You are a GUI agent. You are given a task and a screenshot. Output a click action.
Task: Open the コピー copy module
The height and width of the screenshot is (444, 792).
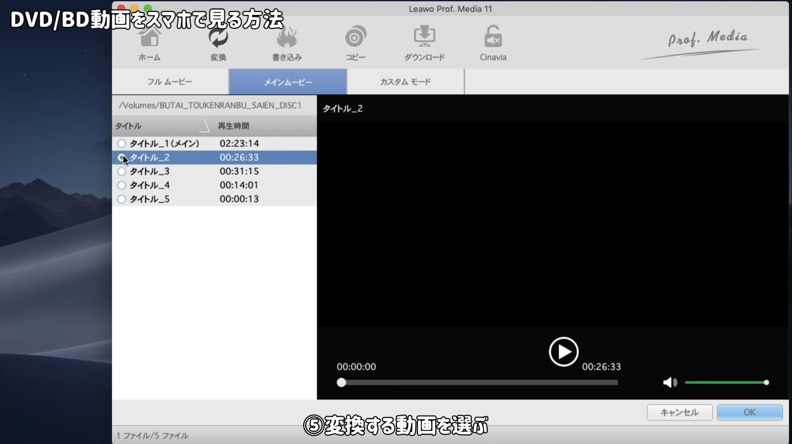[355, 44]
